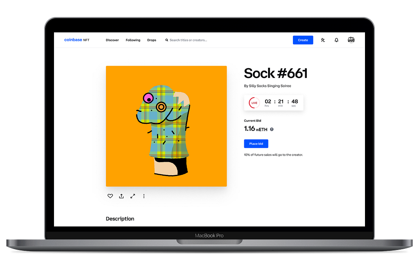
Task: Open the Drops section
Action: (x=151, y=40)
